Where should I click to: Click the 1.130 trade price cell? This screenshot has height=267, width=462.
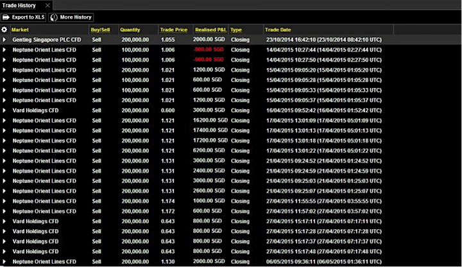(x=167, y=262)
